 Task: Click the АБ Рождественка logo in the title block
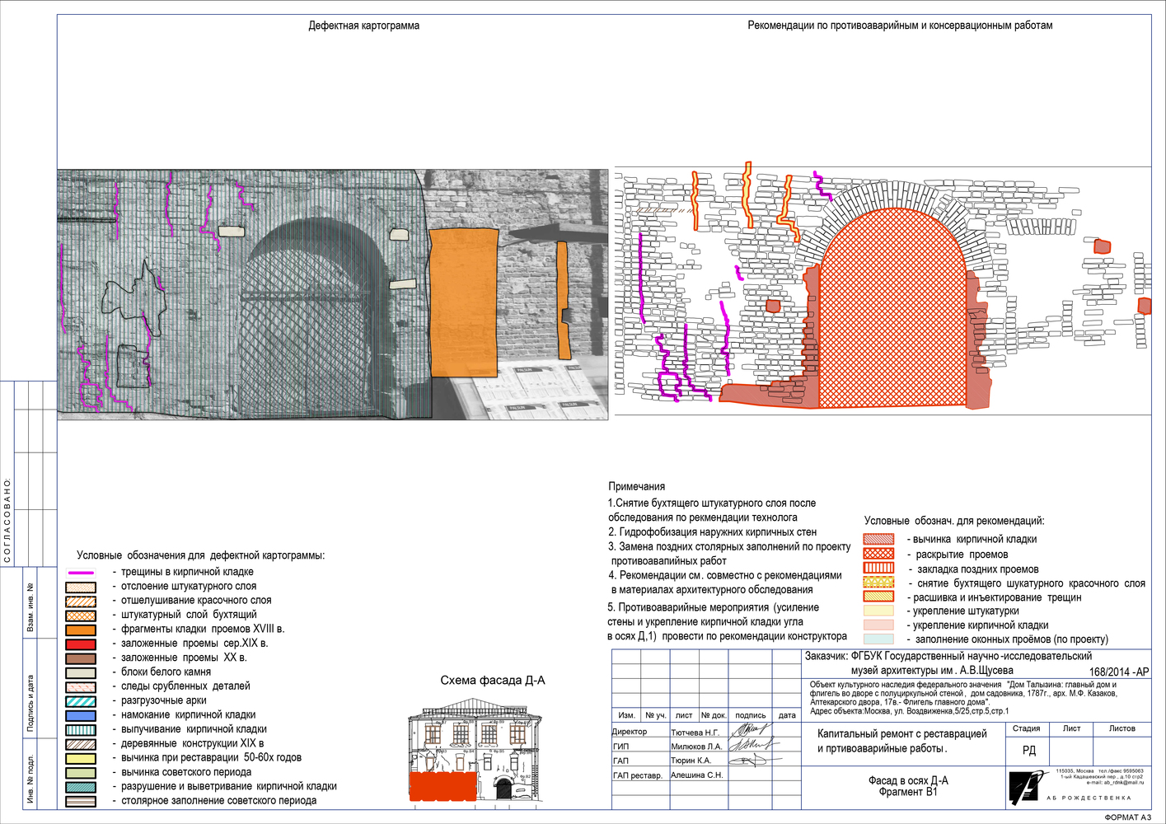coord(1024,787)
